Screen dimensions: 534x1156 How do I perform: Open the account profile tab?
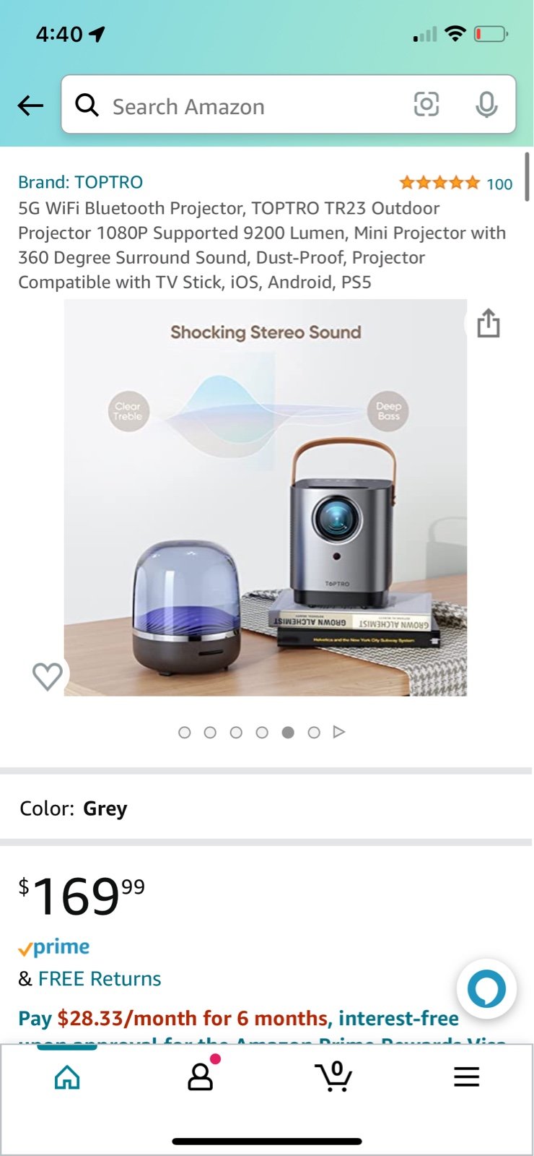[x=201, y=1076]
